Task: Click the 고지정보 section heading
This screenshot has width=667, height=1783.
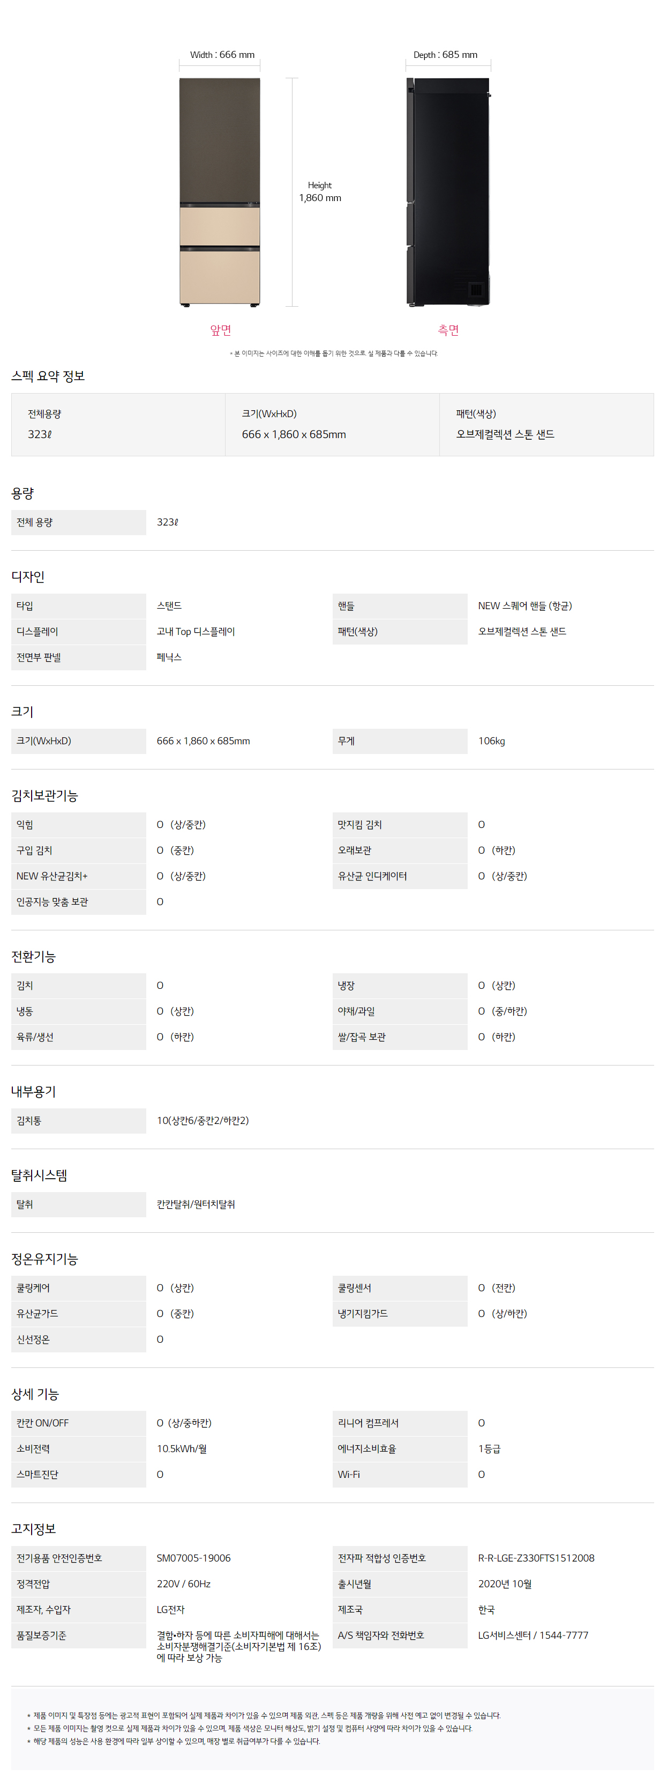Action: coord(33,1529)
